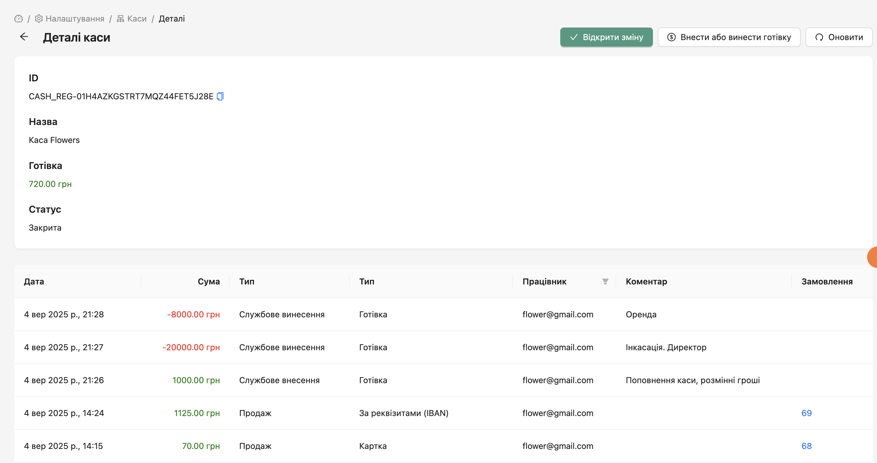Click Внести або винести готівку button
Viewport: 877px width, 463px height.
pyautogui.click(x=729, y=37)
